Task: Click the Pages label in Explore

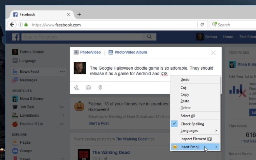Action: coord(25,142)
